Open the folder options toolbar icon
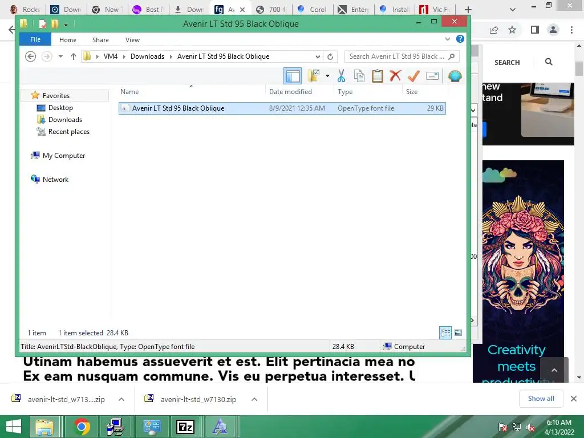 [x=314, y=76]
